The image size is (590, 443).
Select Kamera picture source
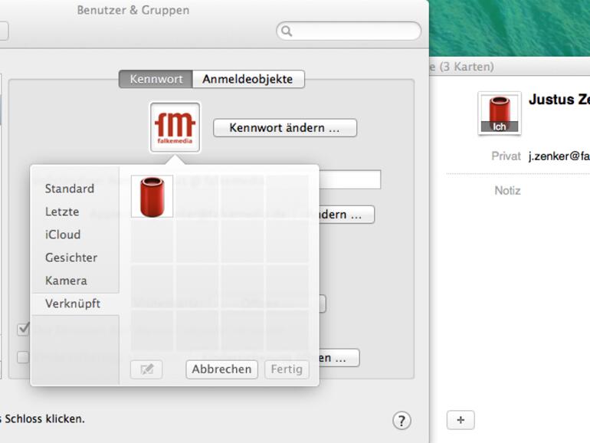click(66, 281)
